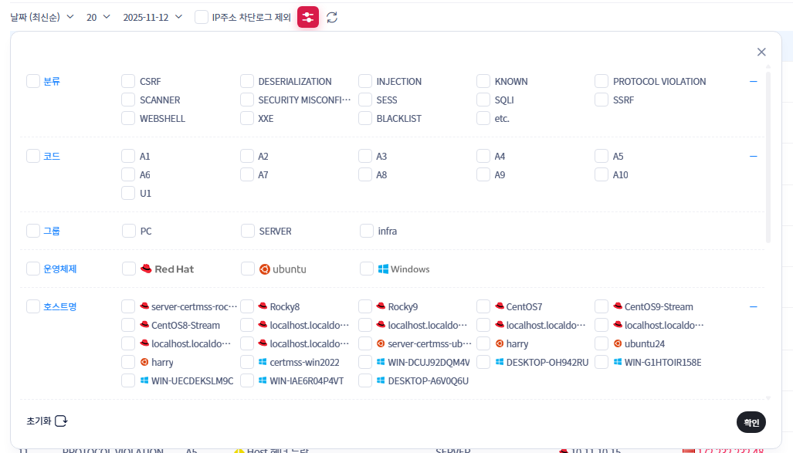
Task: Click Windows icon beside certmss-win2022 host
Action: click(x=263, y=362)
